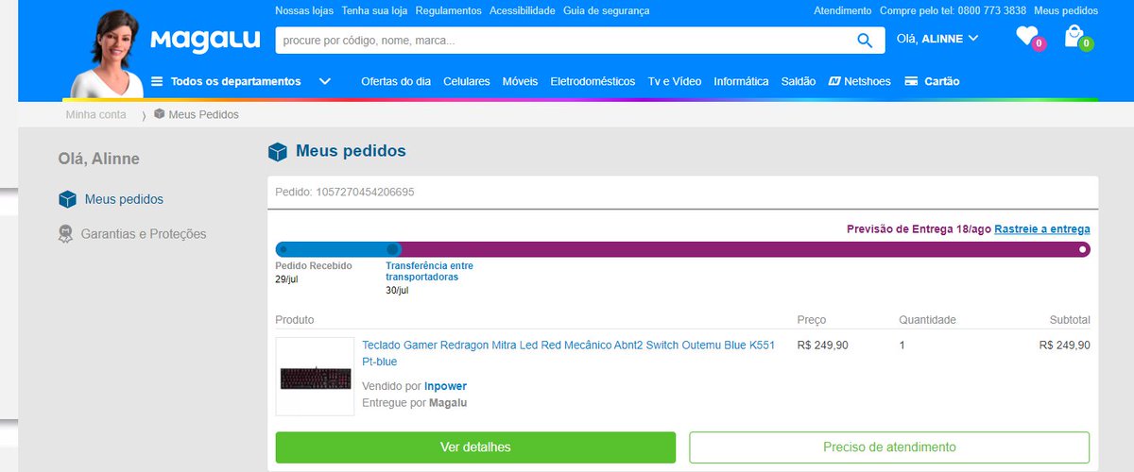Click the order number 1057270454206695

tap(365, 192)
